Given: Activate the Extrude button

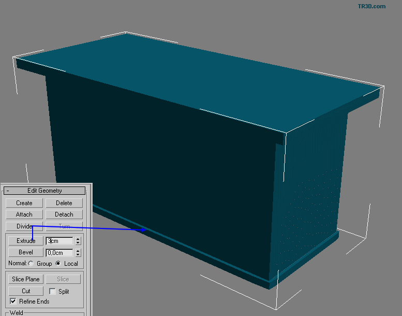Looking at the screenshot, I should (25, 241).
